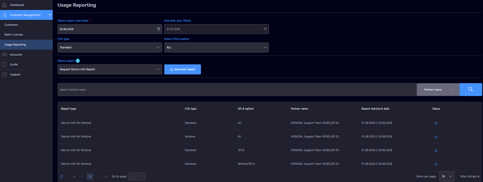Download the WithoutSPLA report

pos(436,164)
